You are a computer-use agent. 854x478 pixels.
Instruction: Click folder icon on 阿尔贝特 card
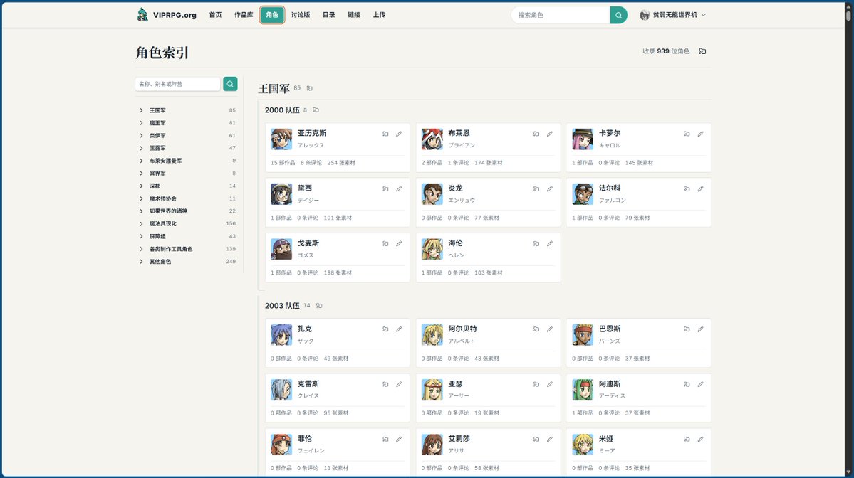click(536, 329)
